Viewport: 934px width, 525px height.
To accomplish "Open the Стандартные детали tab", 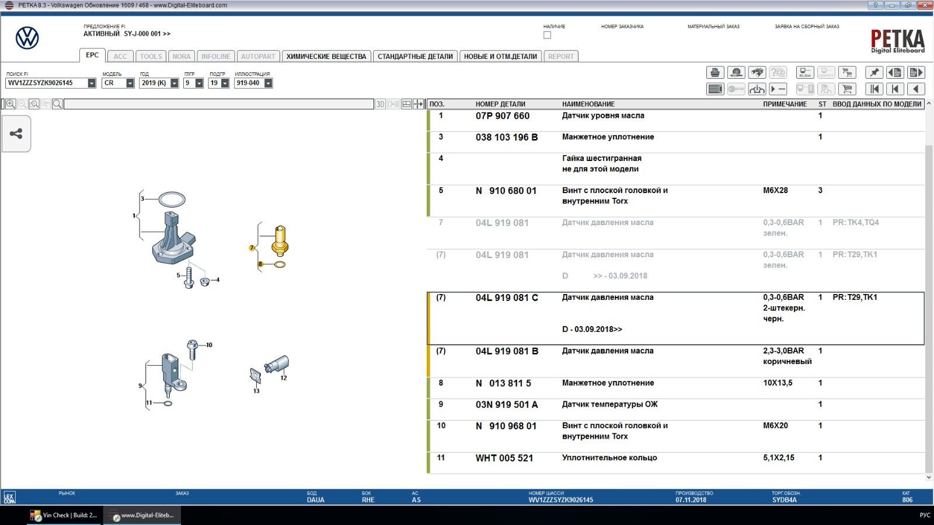I will [415, 57].
